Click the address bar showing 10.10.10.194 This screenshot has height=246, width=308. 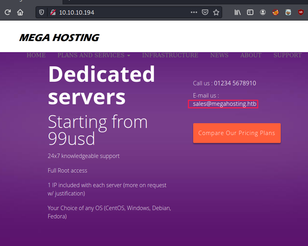(x=119, y=12)
